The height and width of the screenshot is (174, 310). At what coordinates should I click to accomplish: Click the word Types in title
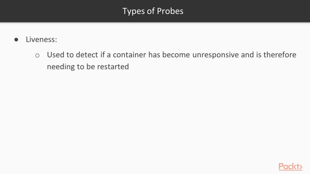coord(134,11)
